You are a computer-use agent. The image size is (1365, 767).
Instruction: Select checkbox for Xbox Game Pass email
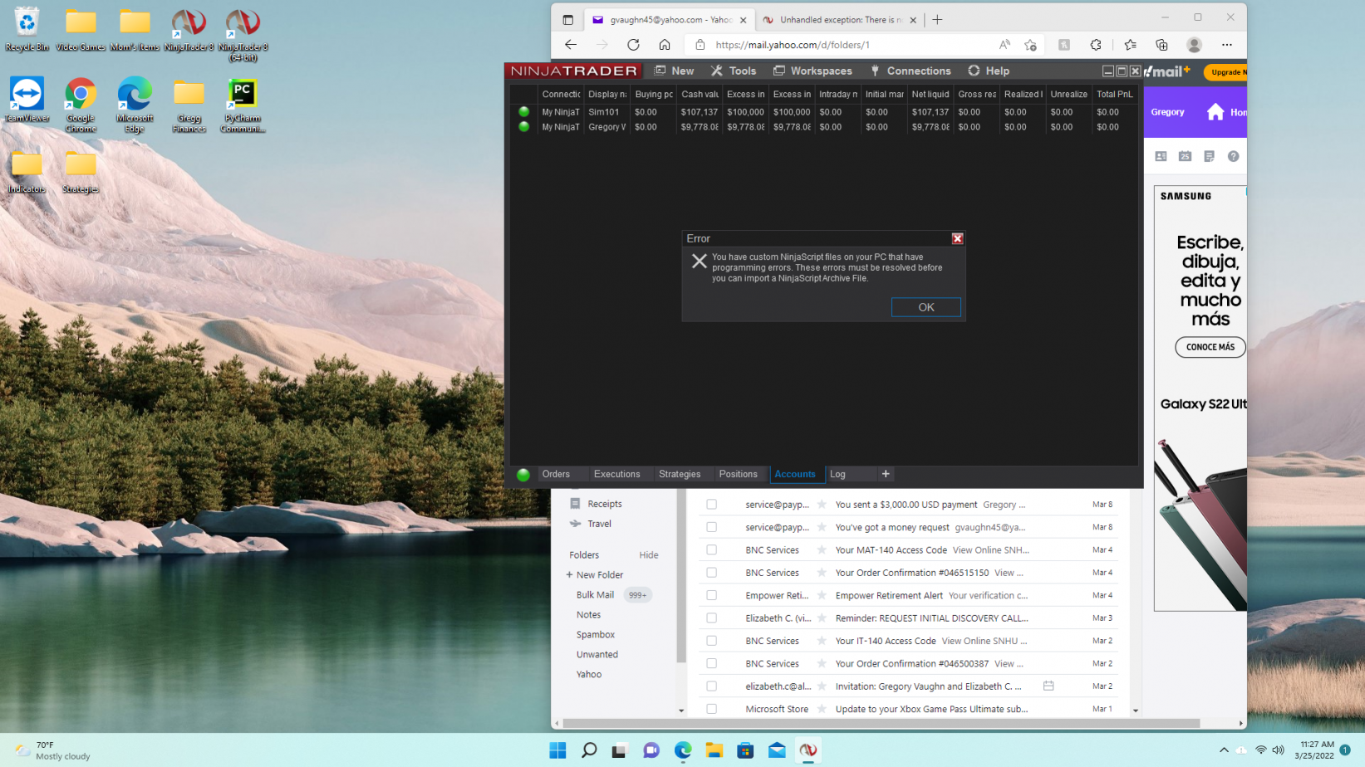712,709
